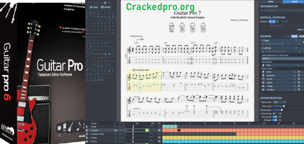
Task: Select slash notation button
Action: [277, 22]
